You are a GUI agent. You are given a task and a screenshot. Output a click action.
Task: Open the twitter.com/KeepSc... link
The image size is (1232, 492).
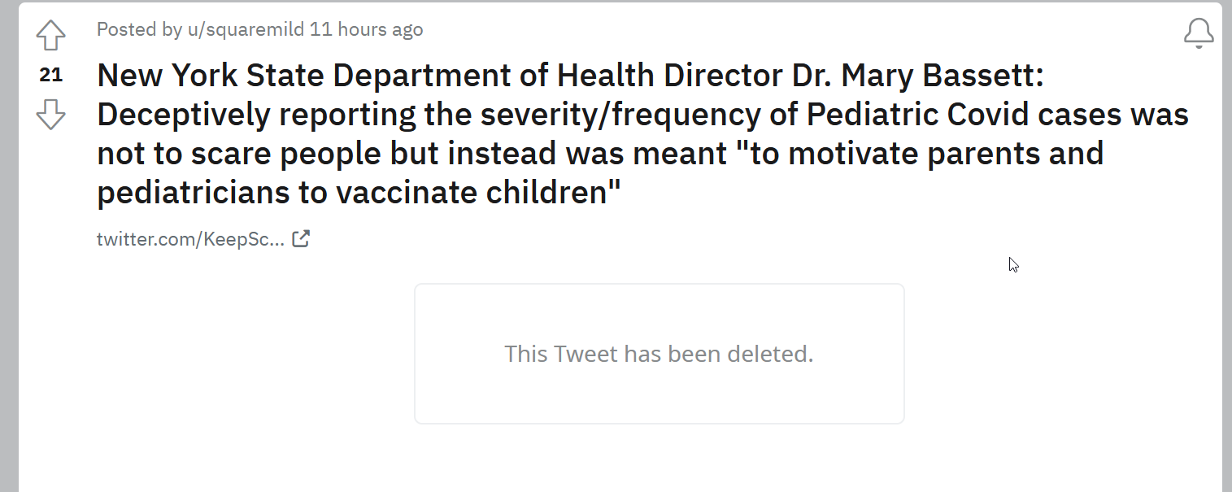point(191,239)
